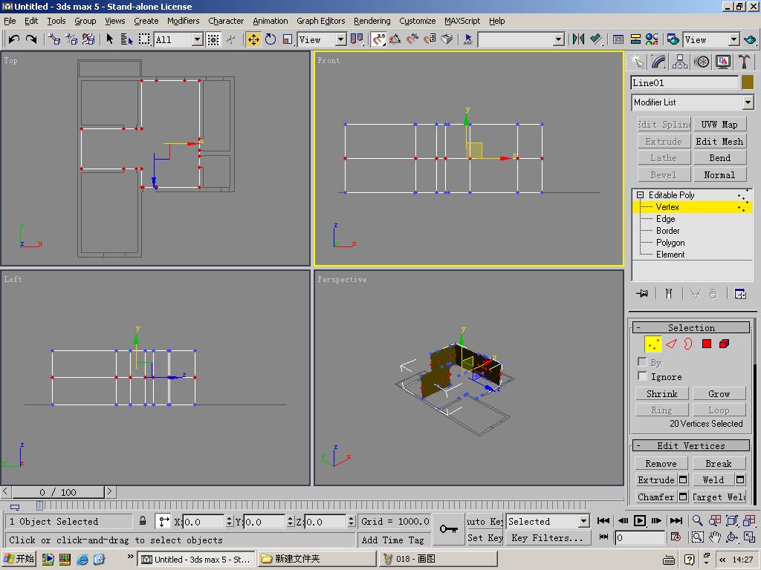Open the Named Selection Sets ABC icon

point(468,39)
